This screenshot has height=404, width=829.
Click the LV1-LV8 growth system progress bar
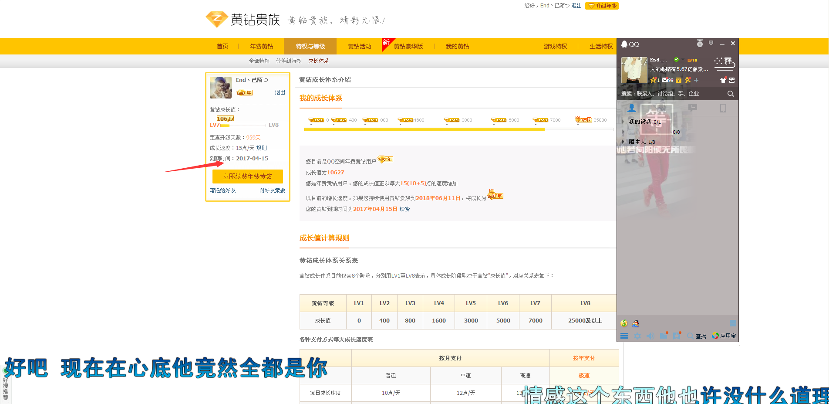(x=458, y=129)
